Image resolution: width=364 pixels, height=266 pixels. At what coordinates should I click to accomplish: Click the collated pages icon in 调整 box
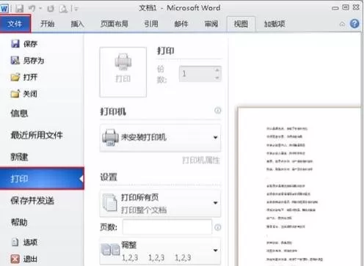[x=110, y=250]
